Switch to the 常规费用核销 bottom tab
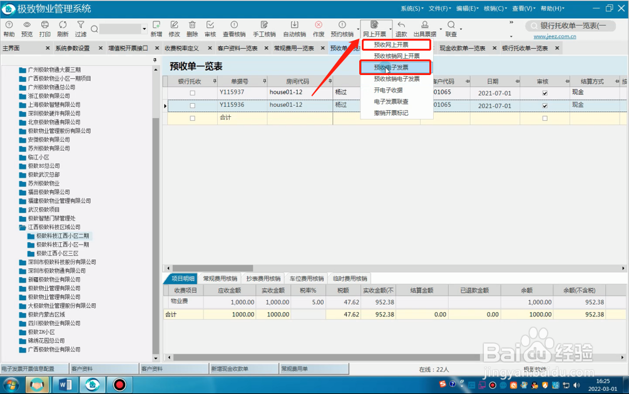This screenshot has width=629, height=394. coord(220,278)
